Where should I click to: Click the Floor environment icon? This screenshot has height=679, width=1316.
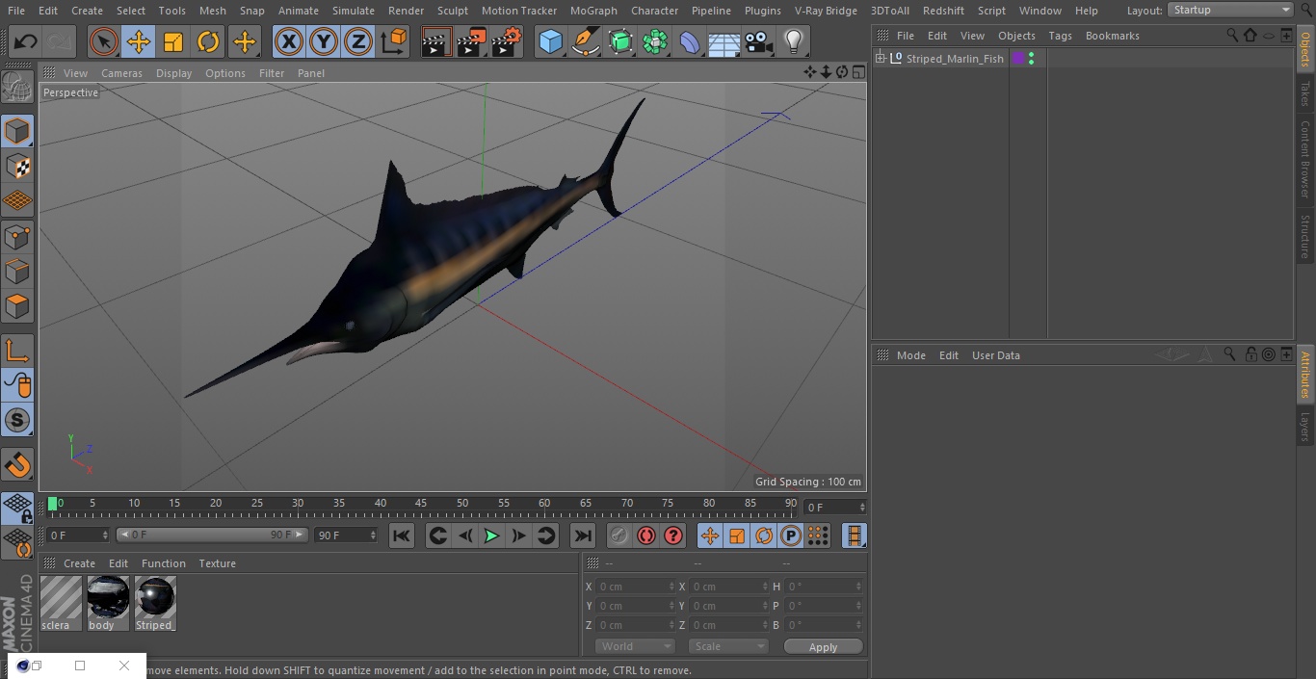(x=724, y=41)
